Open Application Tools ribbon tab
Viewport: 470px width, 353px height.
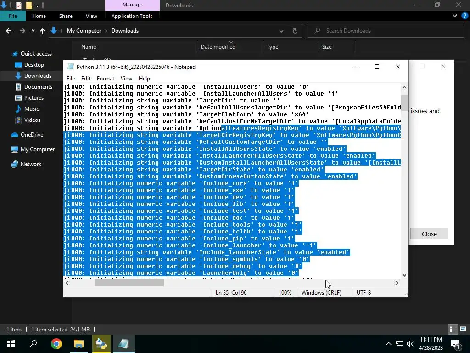132,16
